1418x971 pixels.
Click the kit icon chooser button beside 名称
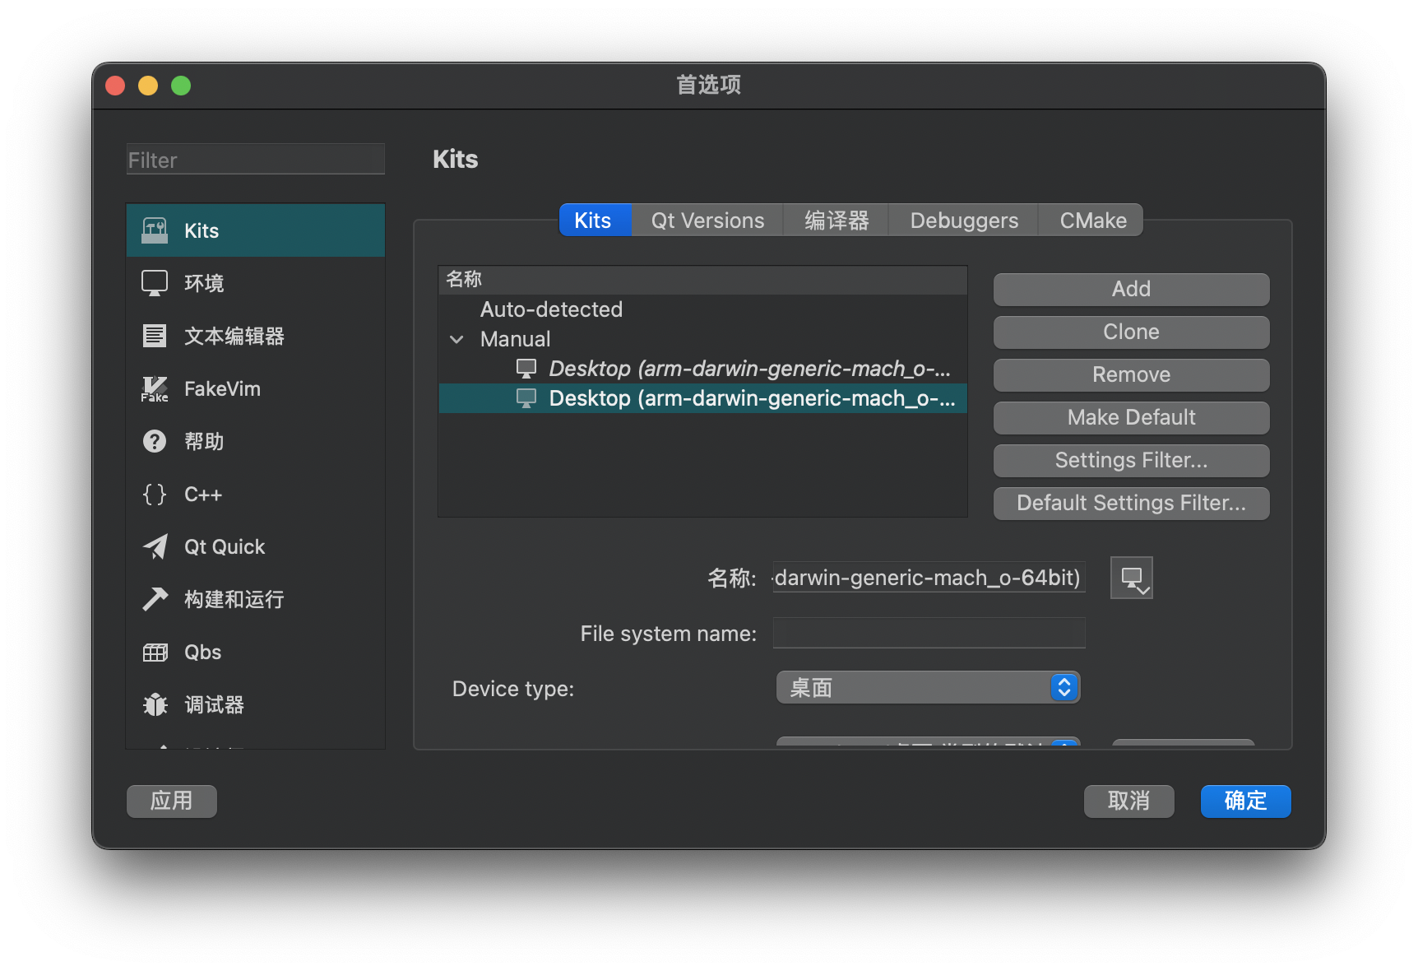1131,578
